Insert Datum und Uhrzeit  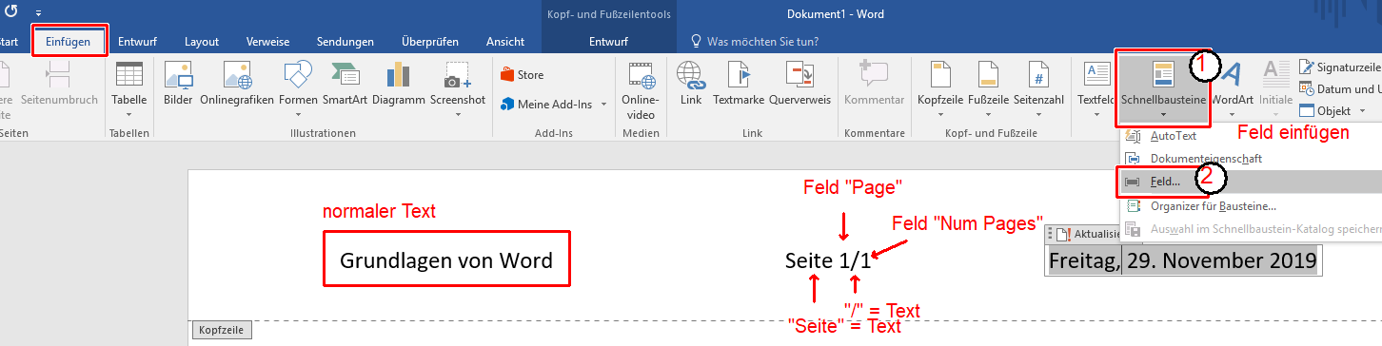[x=1340, y=88]
